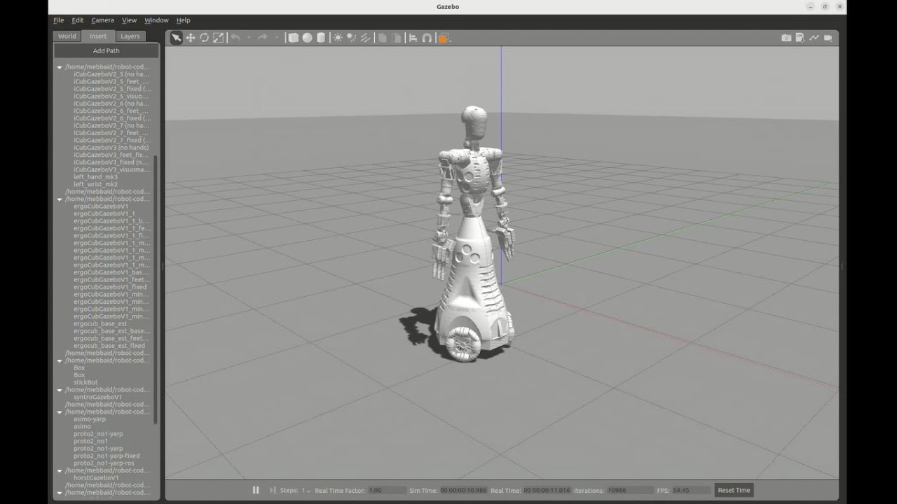
Task: Click the model list vertical scrollbar
Action: tap(156, 289)
